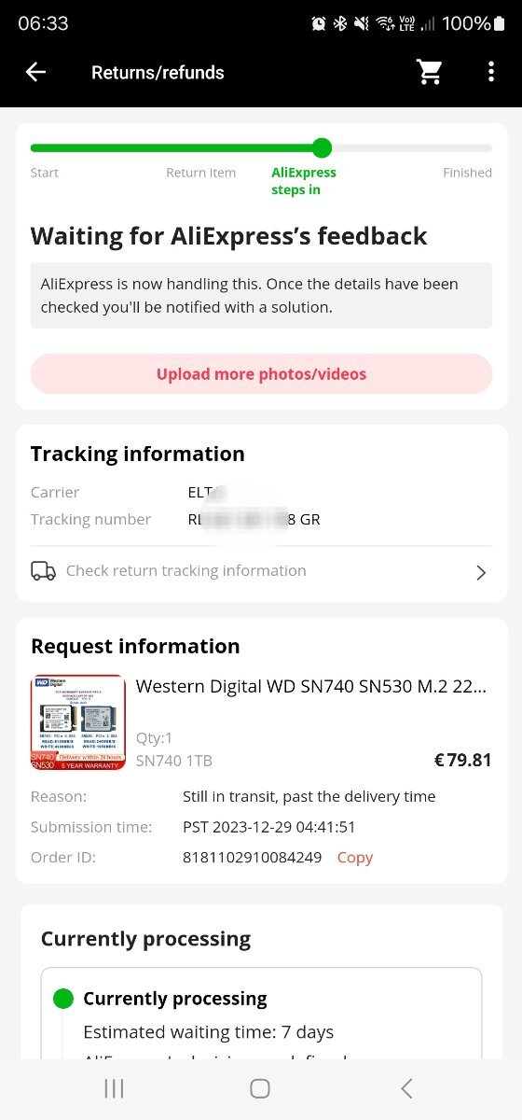The width and height of the screenshot is (522, 1120).
Task: Tap the green progress bar handle
Action: click(x=322, y=147)
